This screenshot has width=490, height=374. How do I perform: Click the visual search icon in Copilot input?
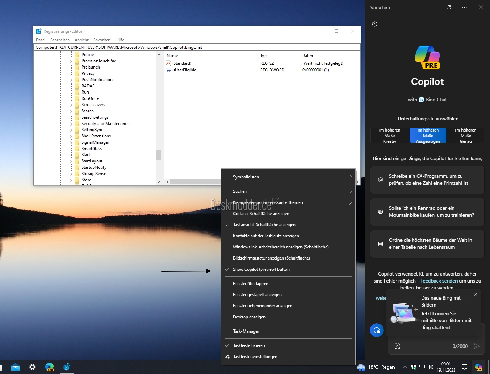coord(397,346)
